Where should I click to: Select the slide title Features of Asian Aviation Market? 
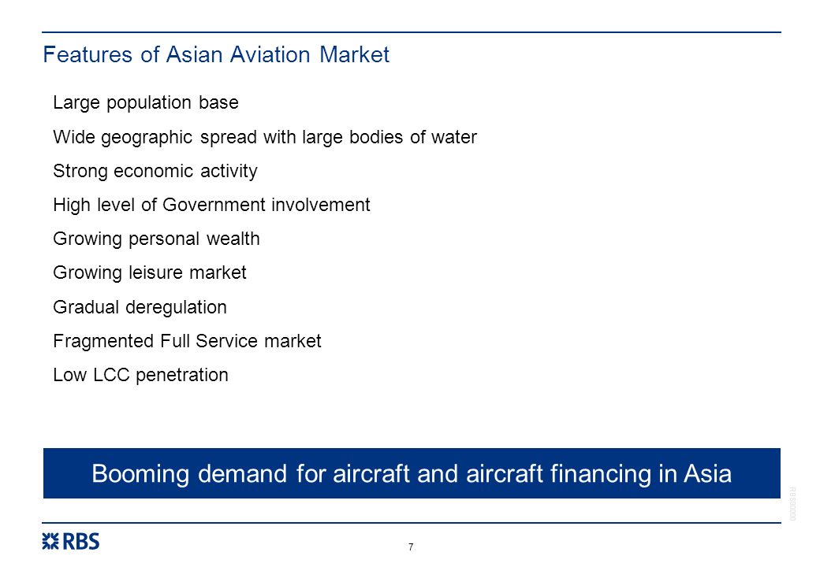[x=216, y=54]
